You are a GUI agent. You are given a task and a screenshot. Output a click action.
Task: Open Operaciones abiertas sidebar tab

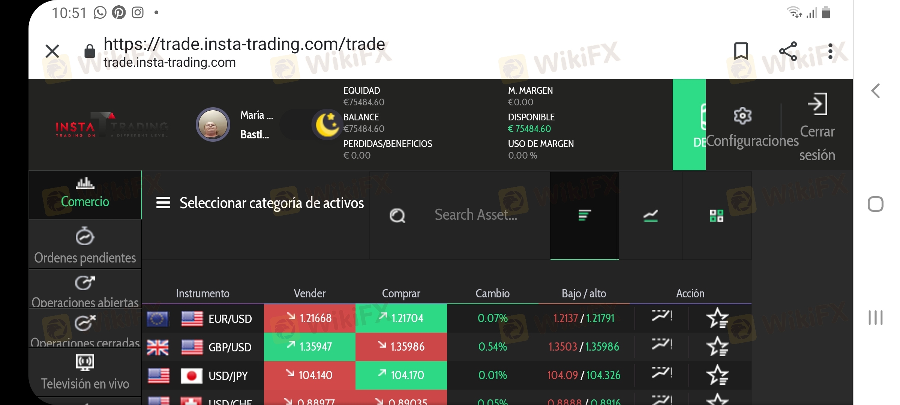click(85, 289)
